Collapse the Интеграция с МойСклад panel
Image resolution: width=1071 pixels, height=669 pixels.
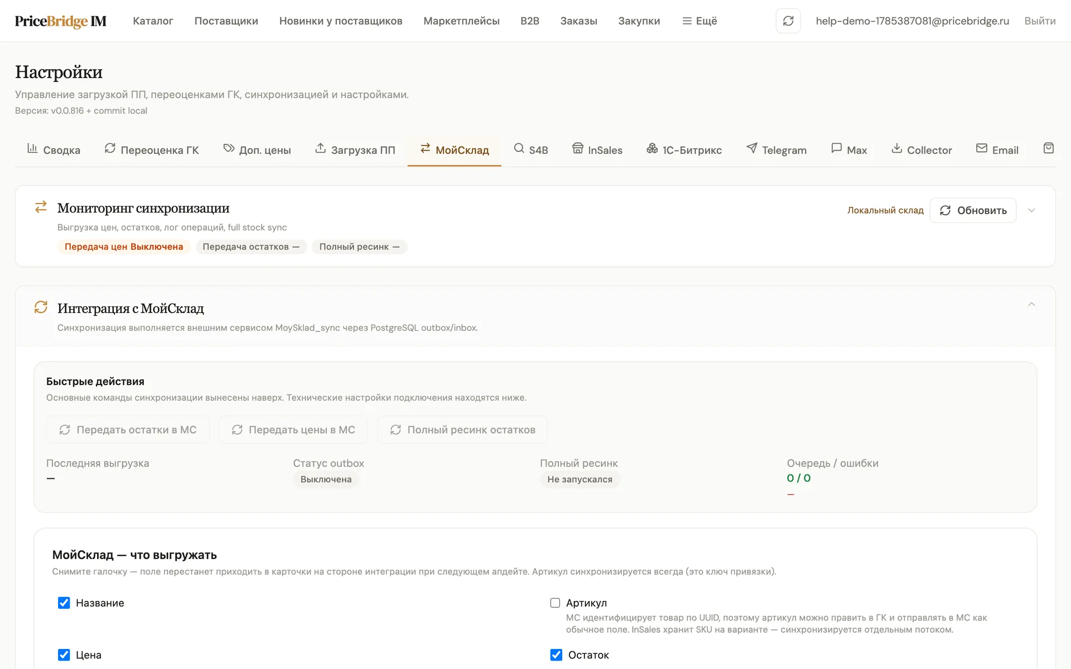pos(1031,304)
